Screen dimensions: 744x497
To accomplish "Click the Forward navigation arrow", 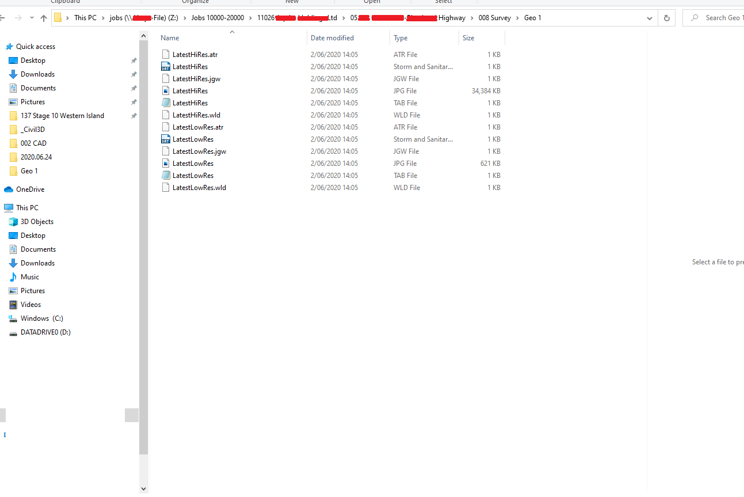I will (x=18, y=18).
